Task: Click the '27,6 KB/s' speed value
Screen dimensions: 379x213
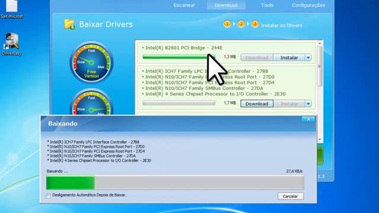Action: 294,171
